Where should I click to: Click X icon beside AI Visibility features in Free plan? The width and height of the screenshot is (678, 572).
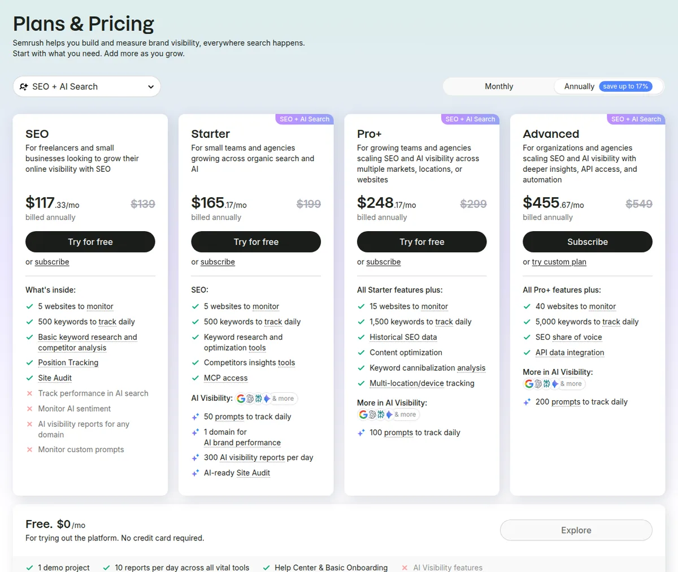[405, 567]
